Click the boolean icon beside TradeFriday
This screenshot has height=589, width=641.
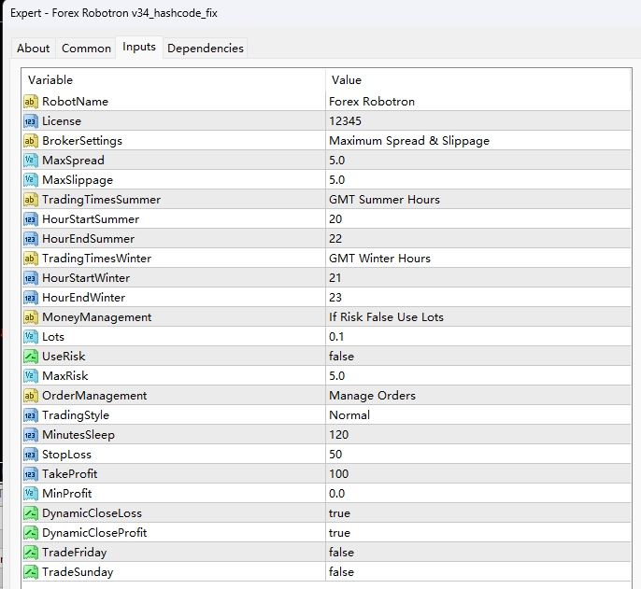point(30,552)
